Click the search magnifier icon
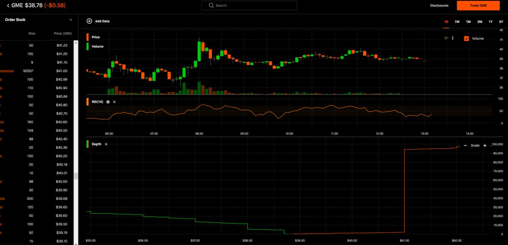 [x=211, y=6]
